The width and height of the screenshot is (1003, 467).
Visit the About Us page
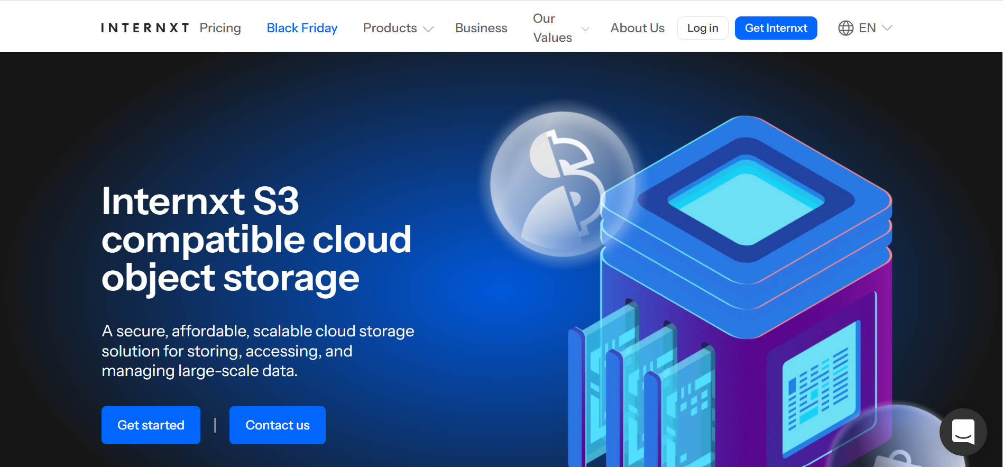click(x=637, y=28)
